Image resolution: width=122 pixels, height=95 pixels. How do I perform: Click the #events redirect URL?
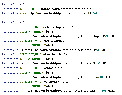(x=58, y=50)
